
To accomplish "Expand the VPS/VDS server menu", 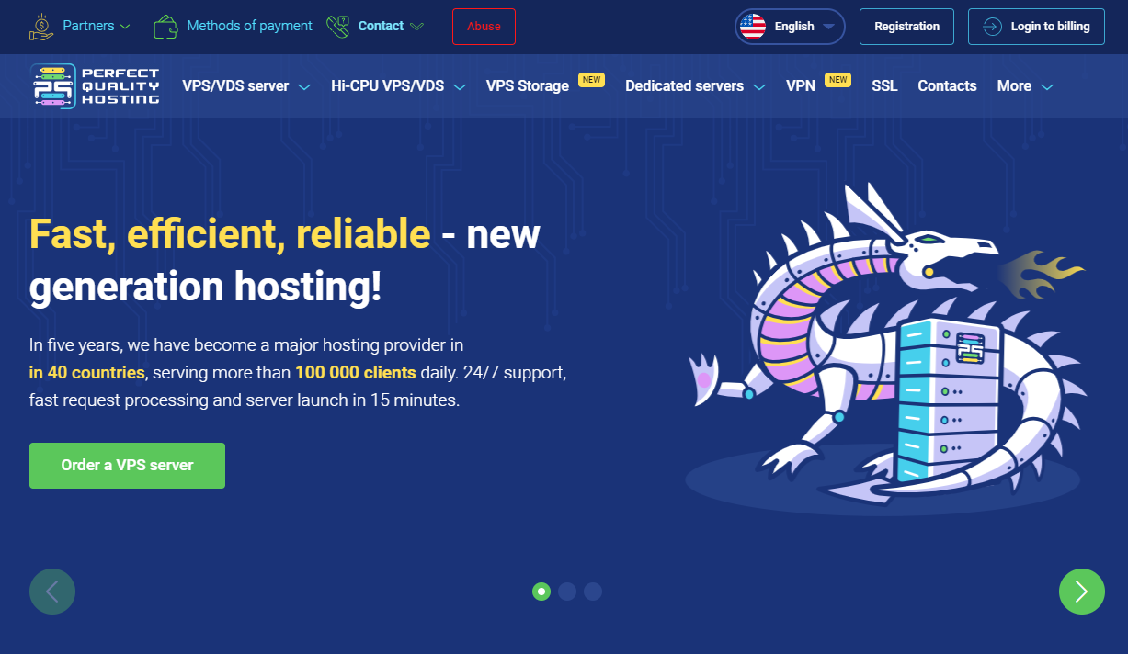I will click(x=245, y=86).
